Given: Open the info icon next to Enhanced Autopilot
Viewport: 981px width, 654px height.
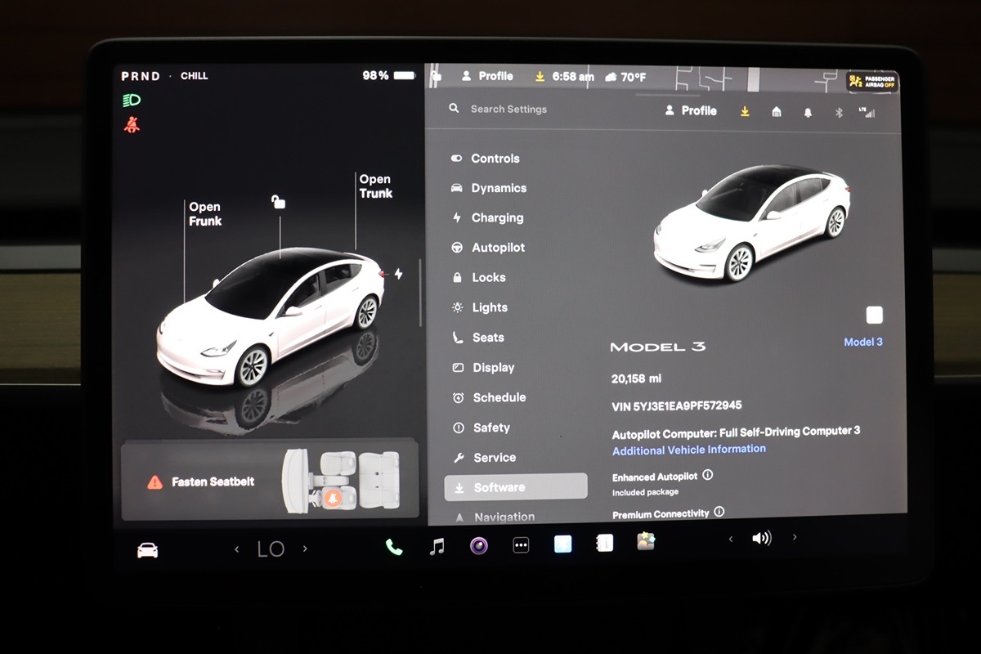Looking at the screenshot, I should [708, 475].
